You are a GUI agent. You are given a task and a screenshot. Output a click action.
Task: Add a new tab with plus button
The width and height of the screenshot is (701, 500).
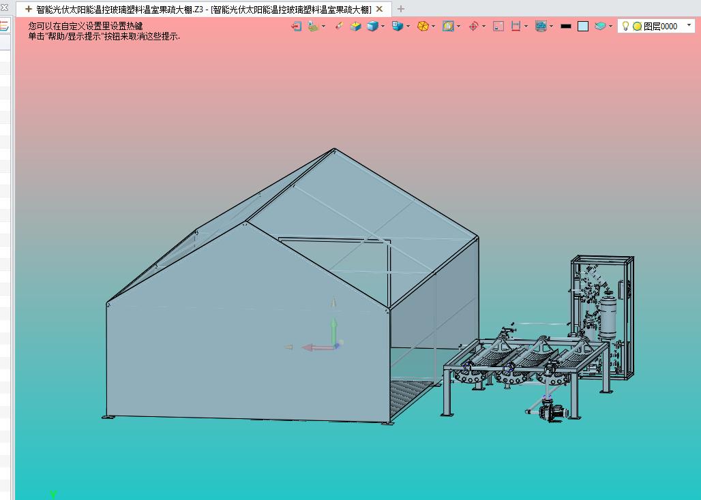pyautogui.click(x=401, y=9)
